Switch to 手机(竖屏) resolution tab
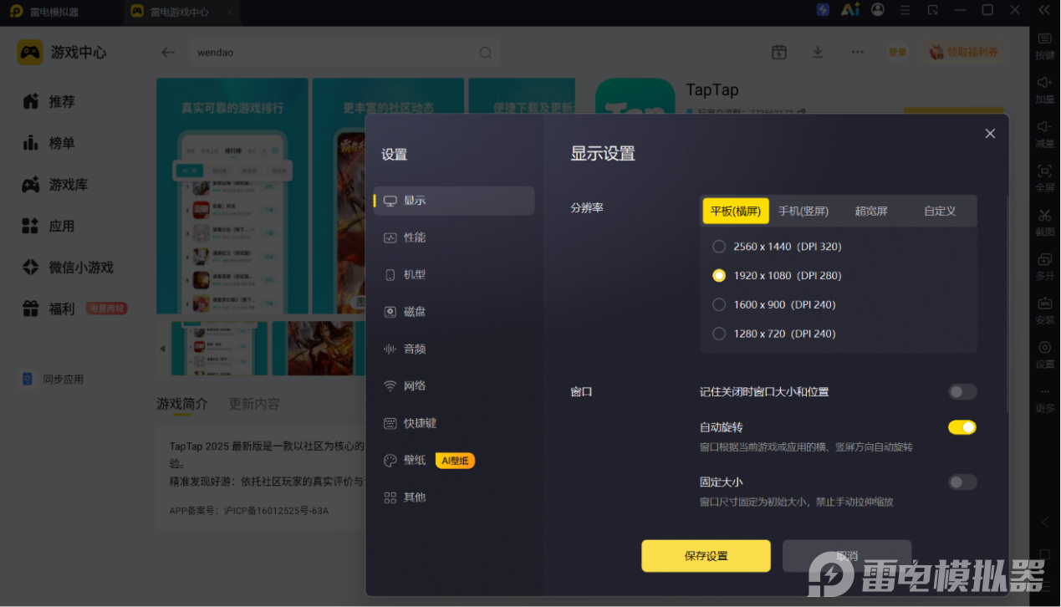This screenshot has width=1061, height=607. pyautogui.click(x=803, y=211)
